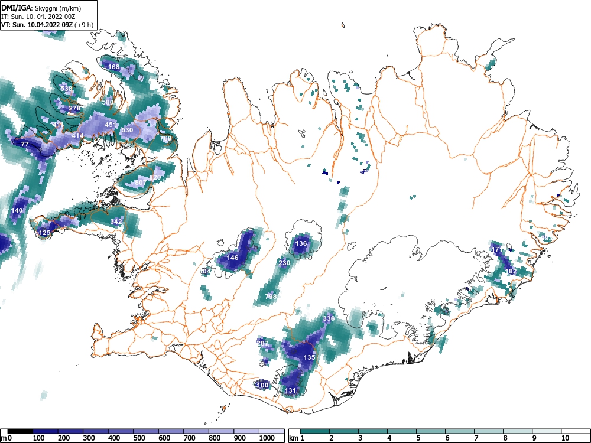Viewport: 591px width, 443px height.
Task: Select the lightest 9–10 km legend swatch
Action: point(547,431)
